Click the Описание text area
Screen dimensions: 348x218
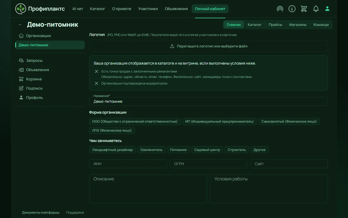(x=148, y=189)
